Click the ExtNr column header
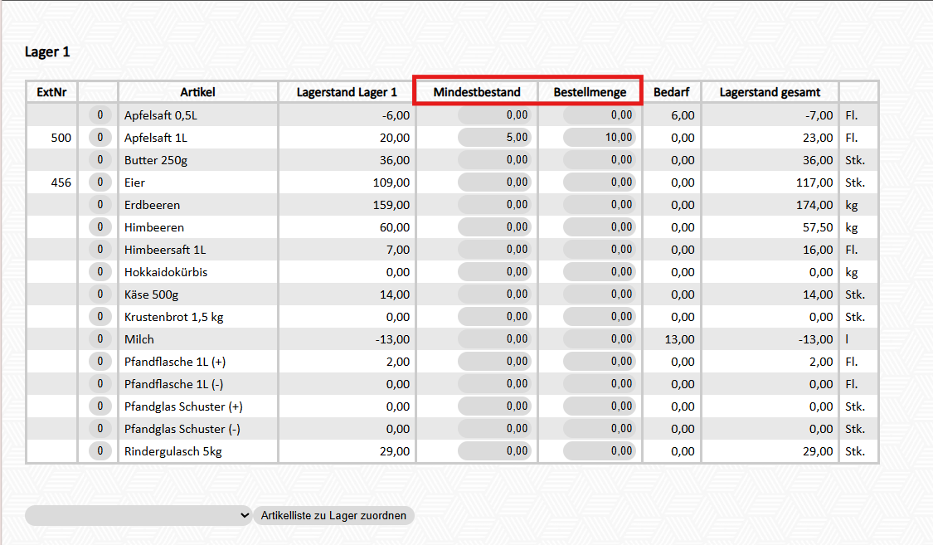Image resolution: width=933 pixels, height=545 pixels. [x=51, y=92]
